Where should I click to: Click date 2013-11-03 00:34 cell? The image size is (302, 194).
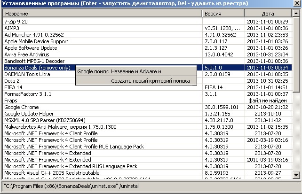[x=268, y=68]
